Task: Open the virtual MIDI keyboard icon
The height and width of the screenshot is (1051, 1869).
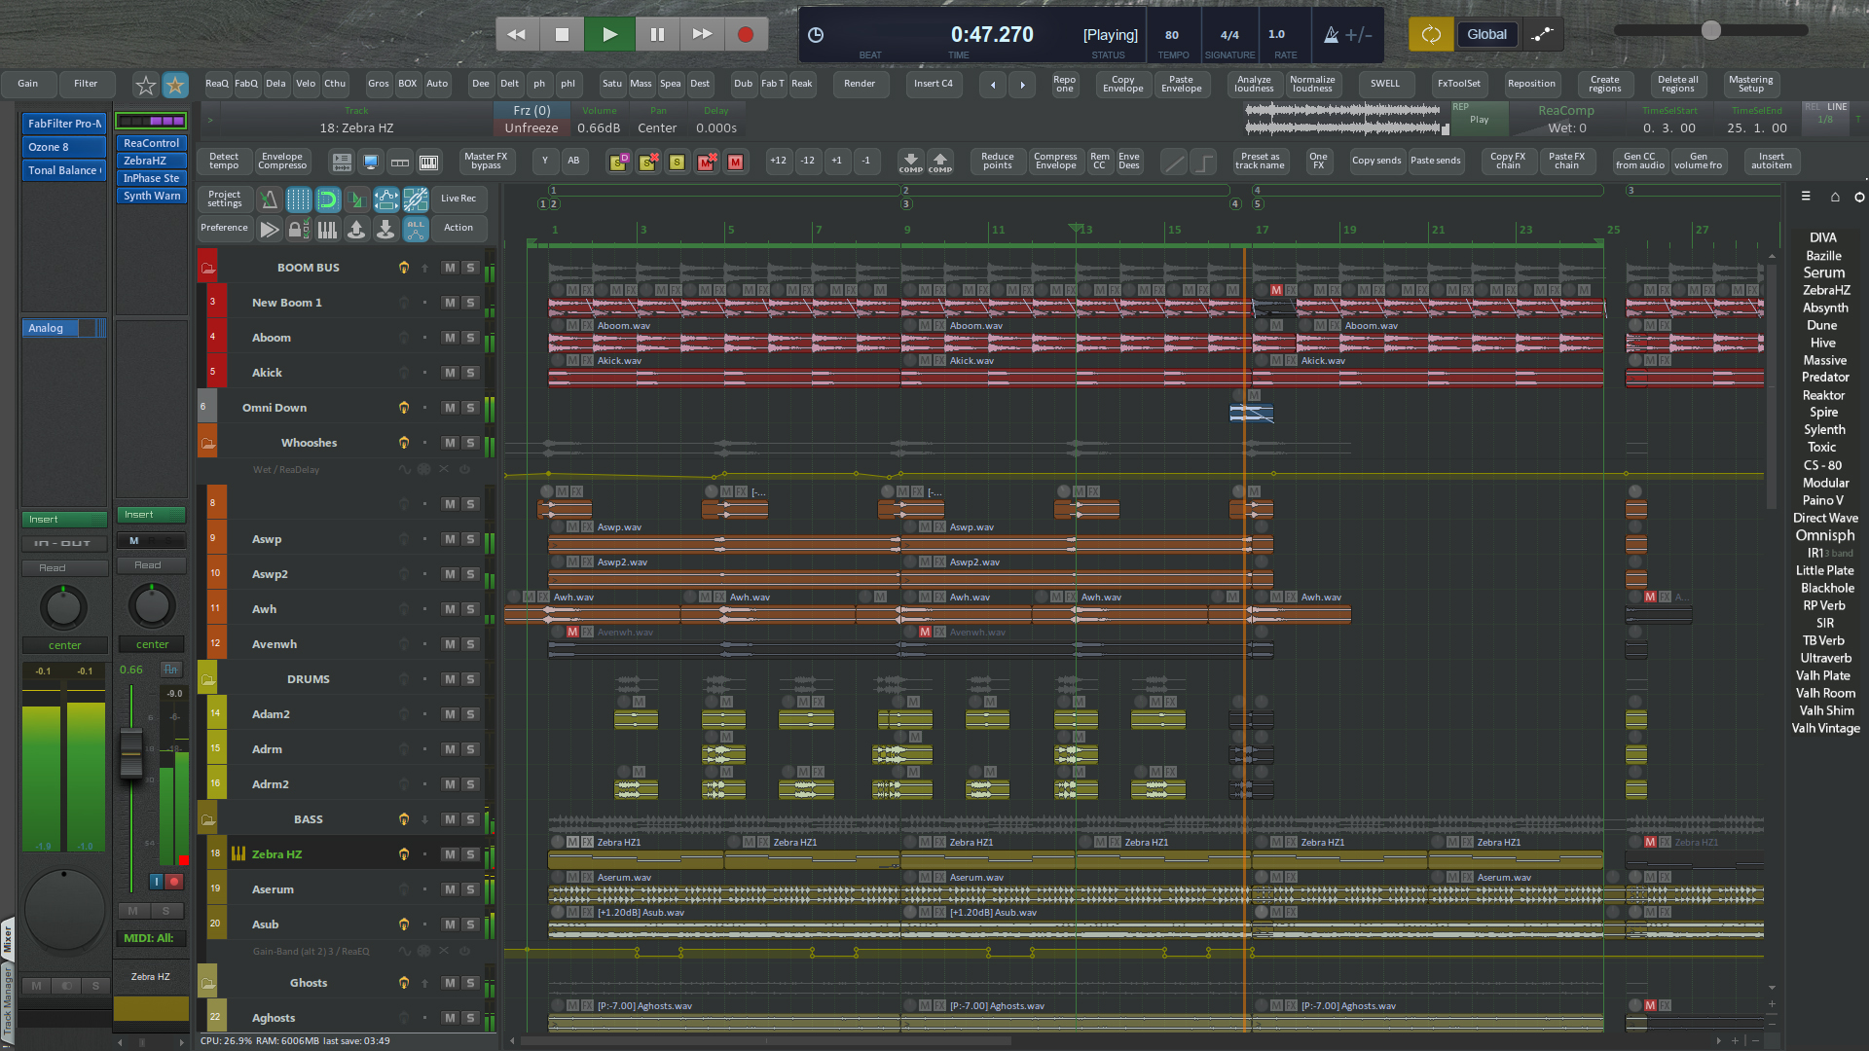Action: pyautogui.click(x=428, y=162)
